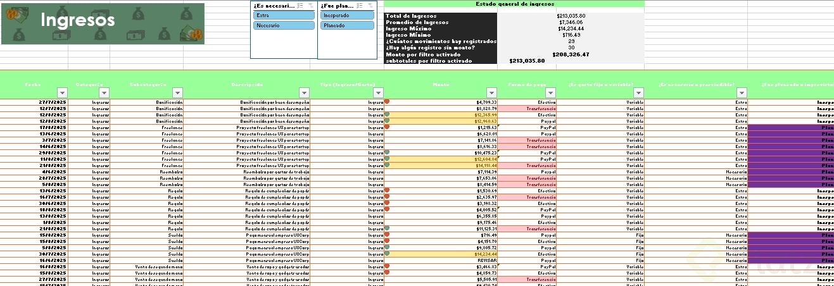Image resolution: width=834 pixels, height=286 pixels.
Task: Open the Forma de pago filter dropdown
Action: pyautogui.click(x=551, y=92)
